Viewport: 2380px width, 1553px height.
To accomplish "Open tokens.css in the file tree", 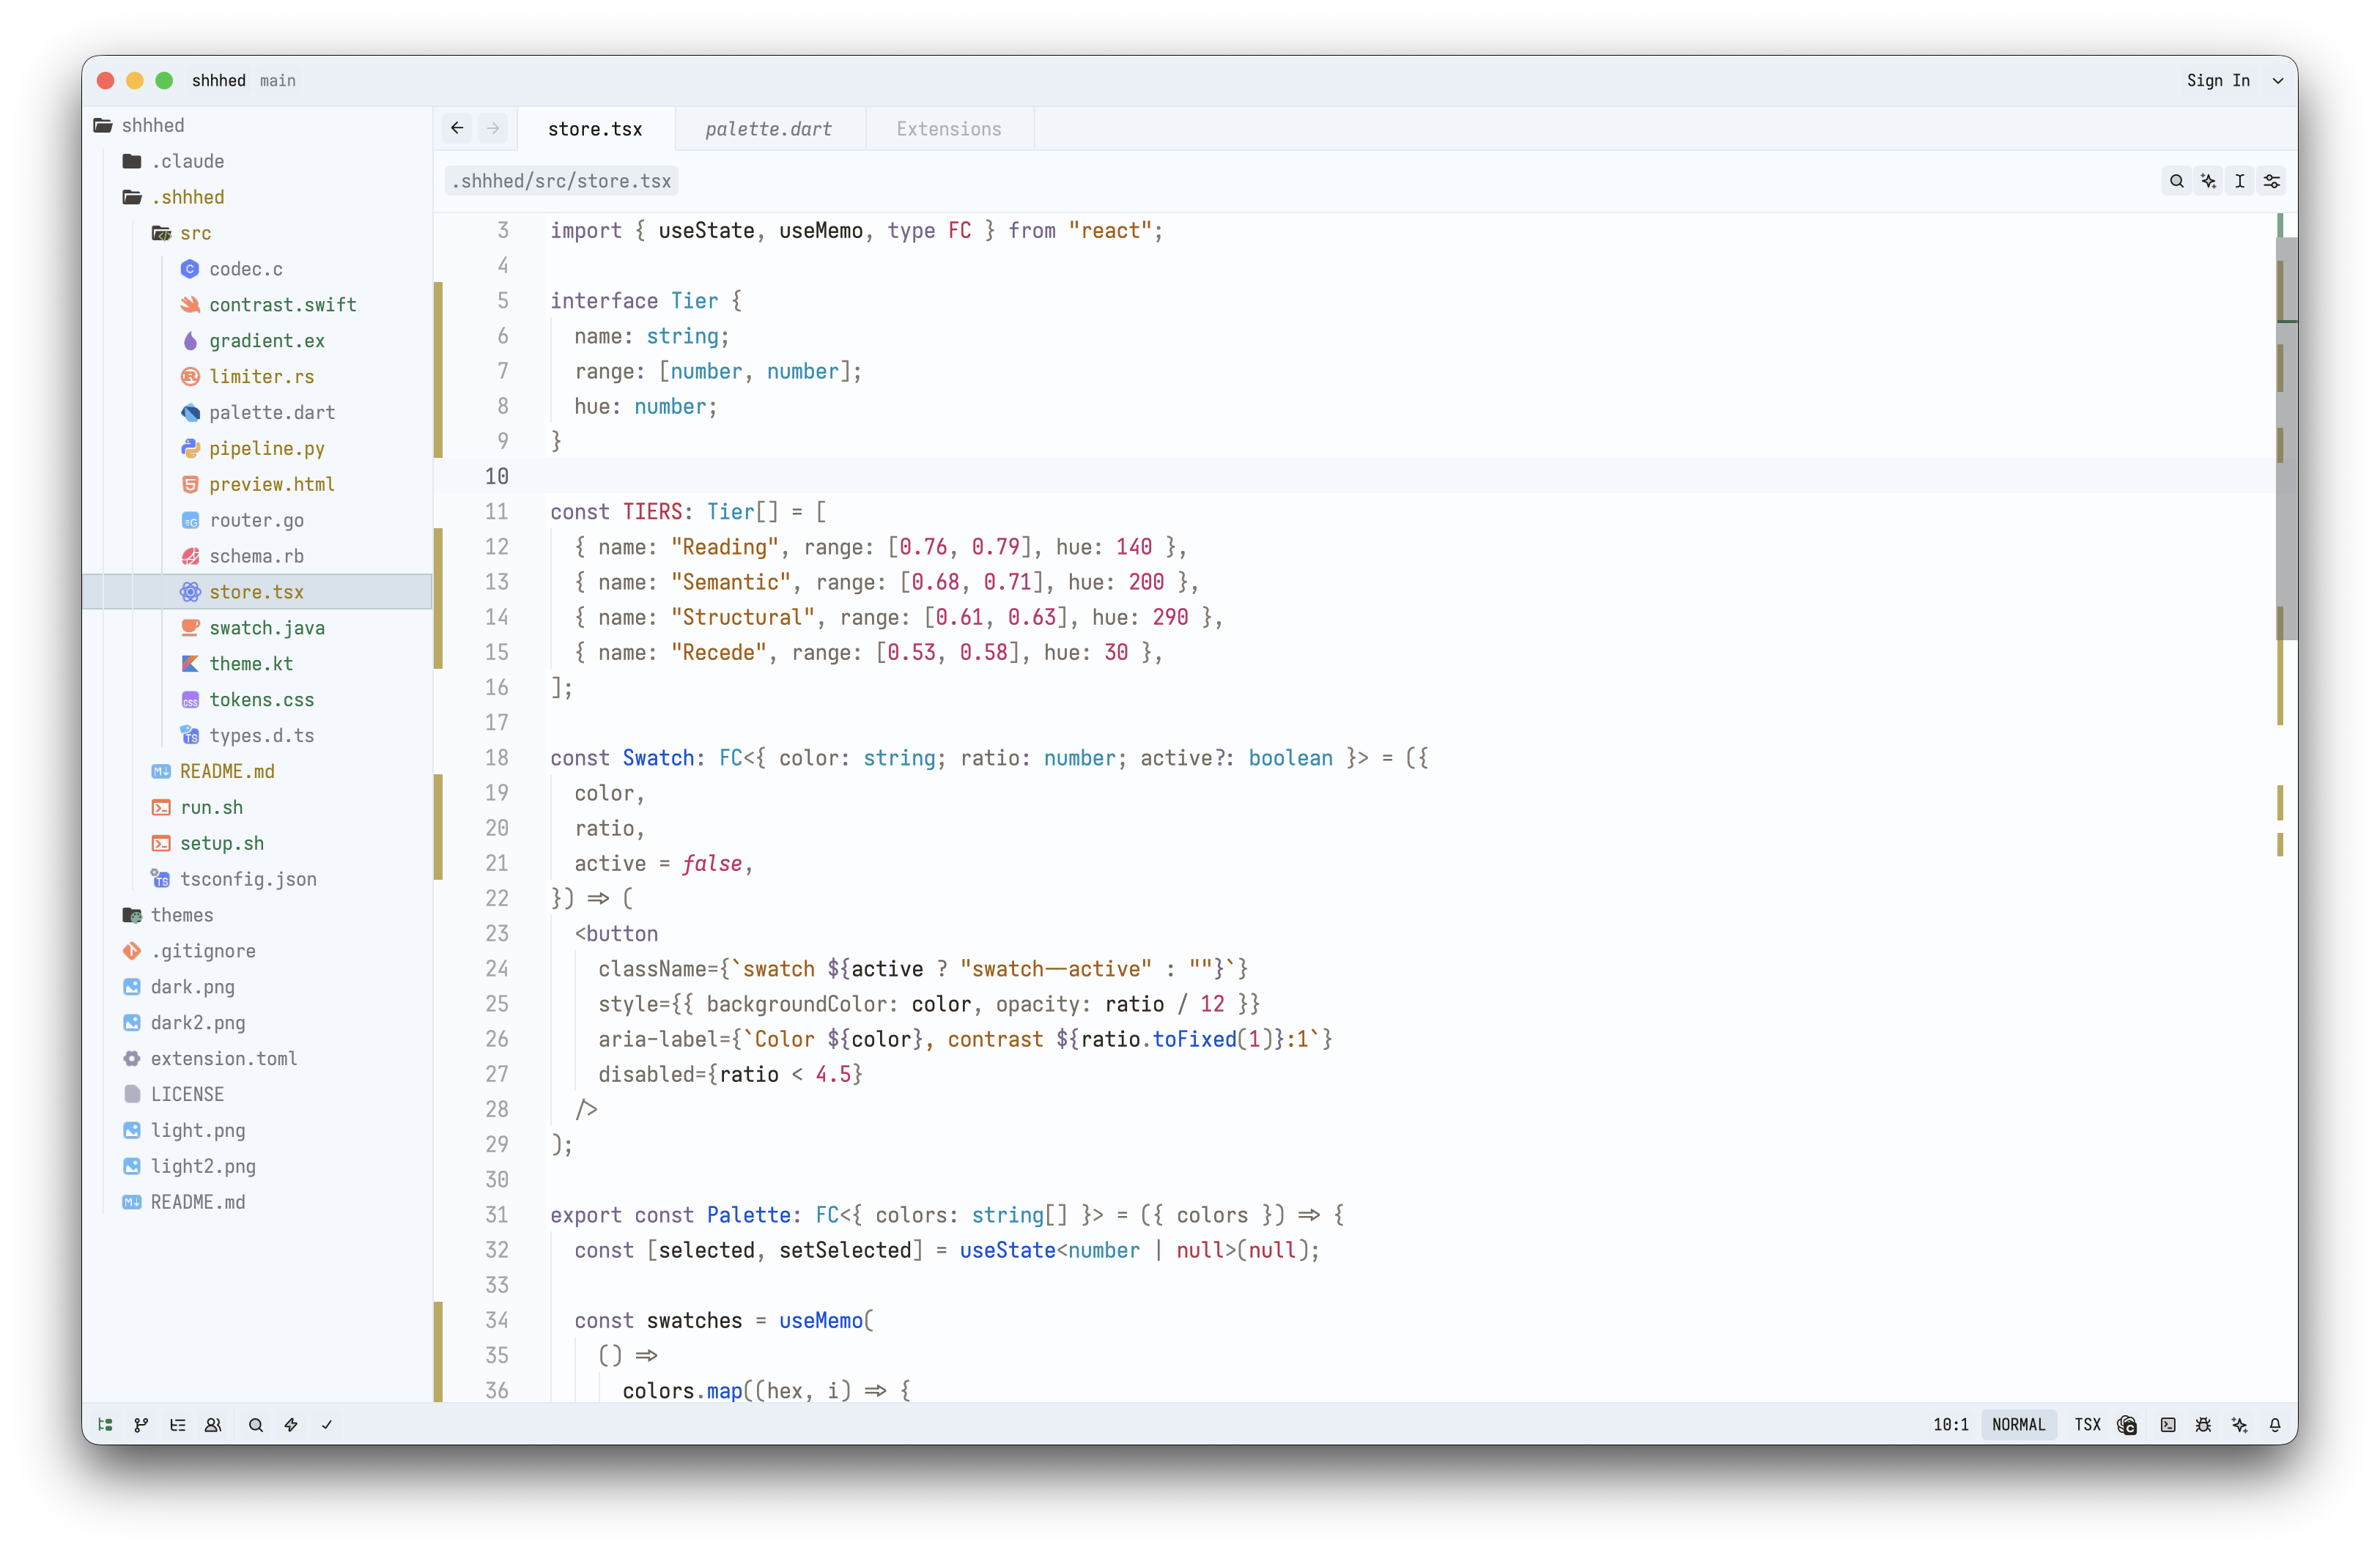I will point(258,700).
